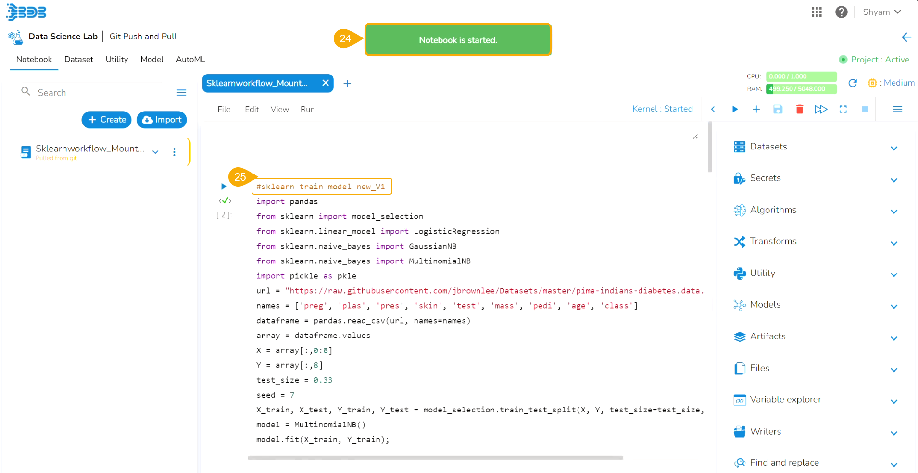Click the notebook Search field
Image resolution: width=918 pixels, height=473 pixels.
pyautogui.click(x=96, y=92)
